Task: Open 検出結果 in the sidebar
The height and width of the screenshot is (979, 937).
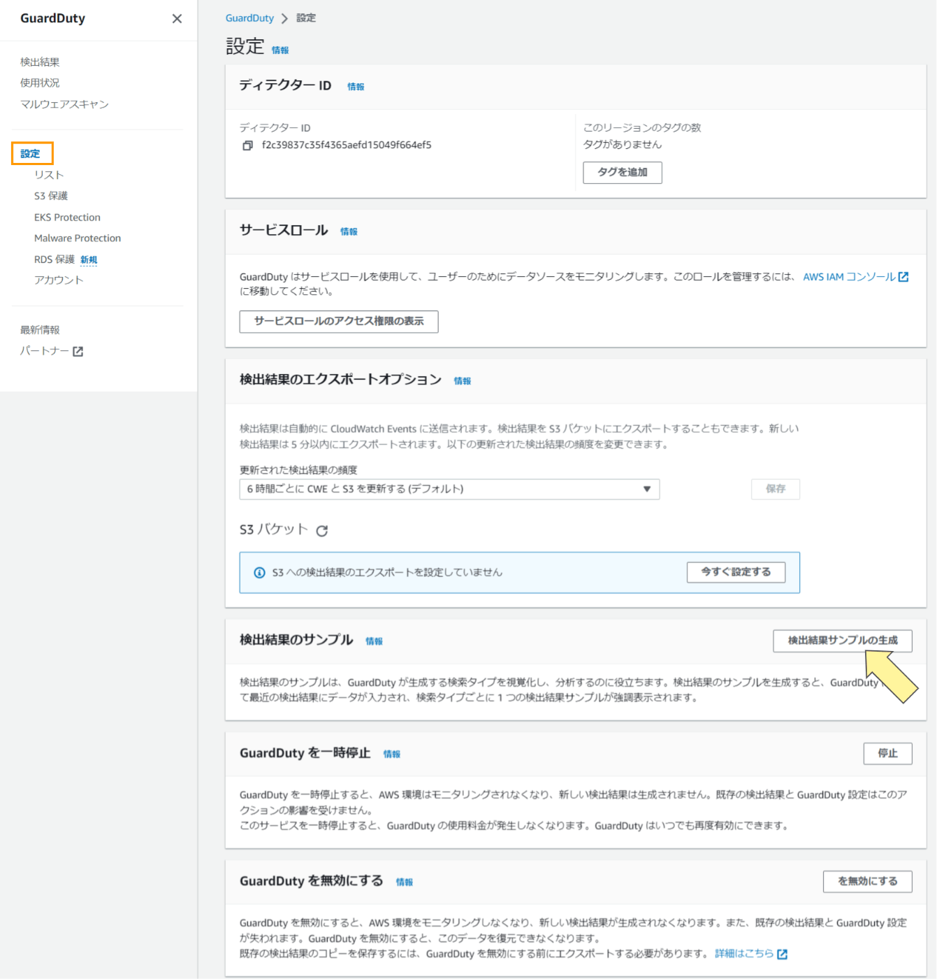Action: pyautogui.click(x=40, y=62)
